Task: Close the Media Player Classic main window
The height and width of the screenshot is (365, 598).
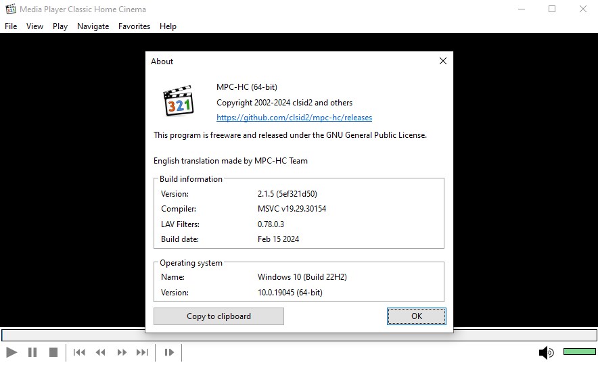Action: tap(582, 9)
